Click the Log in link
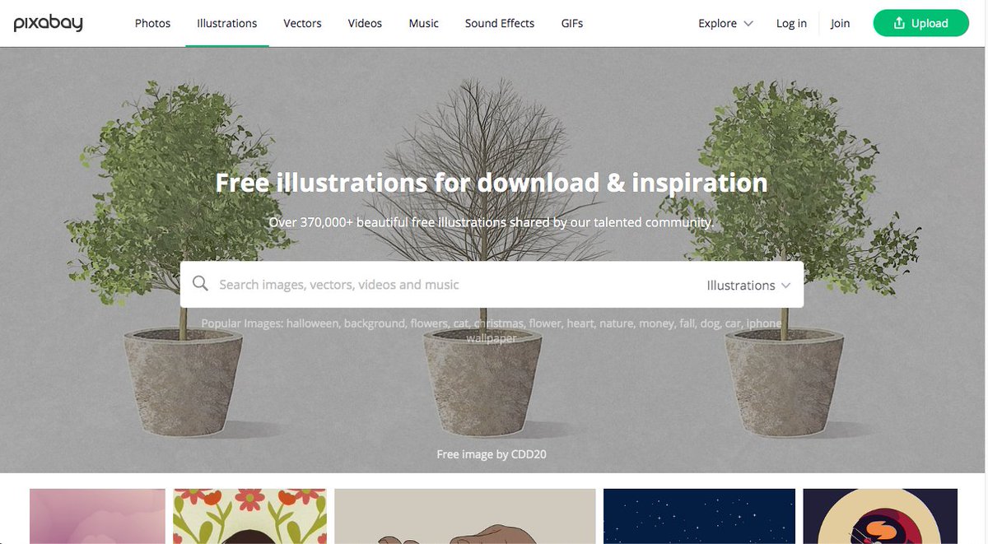 [x=791, y=23]
